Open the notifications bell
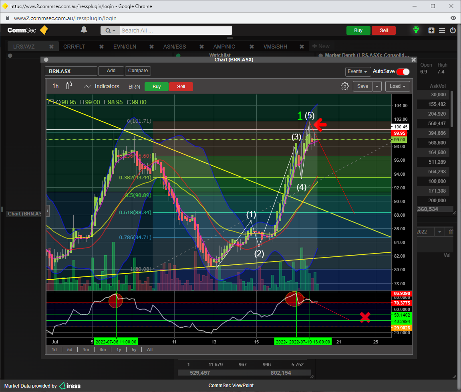 [84, 30]
